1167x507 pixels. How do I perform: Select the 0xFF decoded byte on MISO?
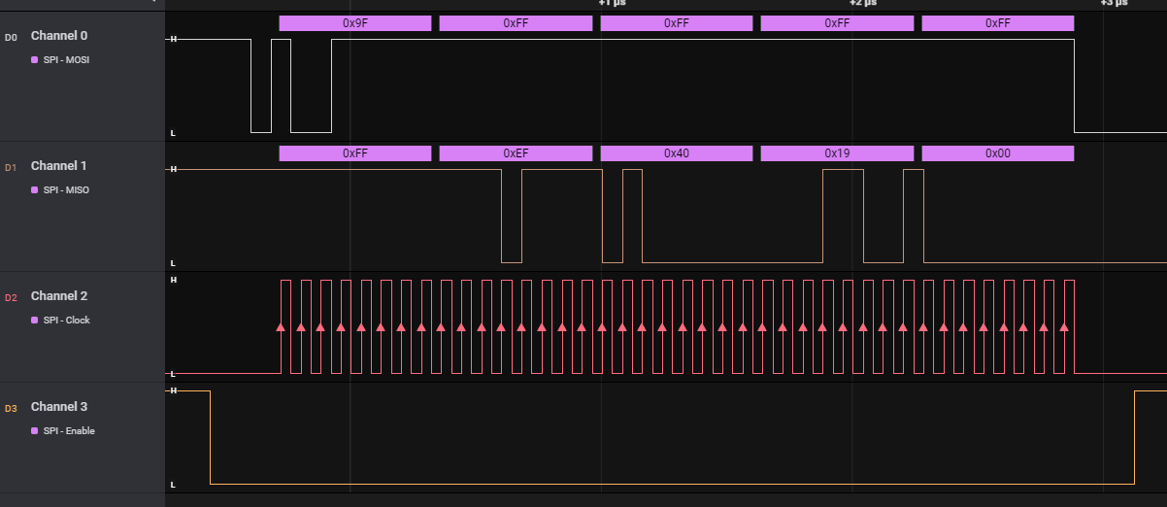(x=354, y=153)
